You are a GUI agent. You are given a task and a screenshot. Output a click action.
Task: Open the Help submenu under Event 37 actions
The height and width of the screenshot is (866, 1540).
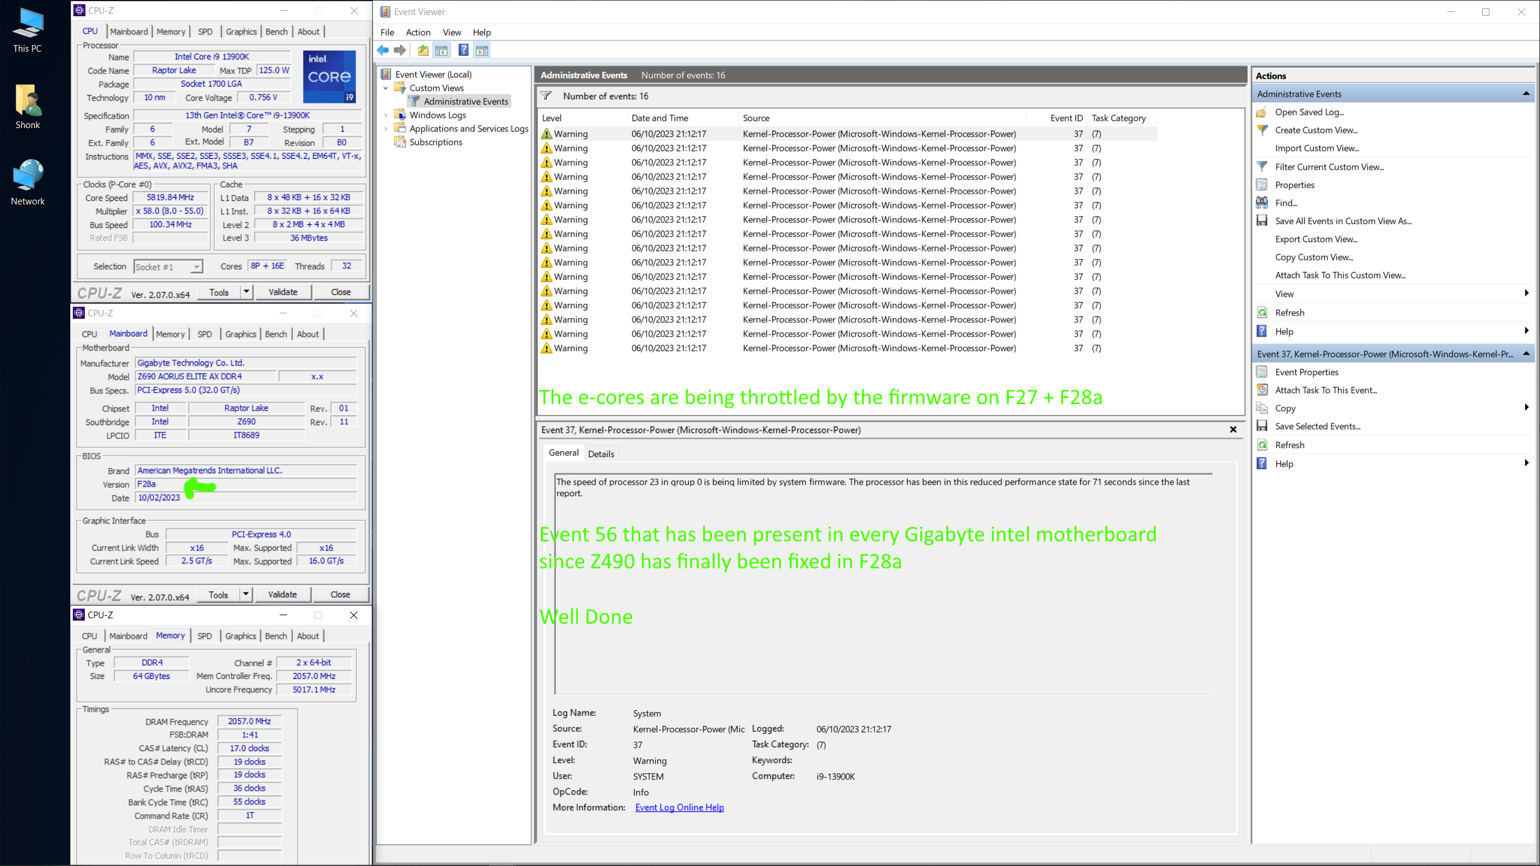1526,463
